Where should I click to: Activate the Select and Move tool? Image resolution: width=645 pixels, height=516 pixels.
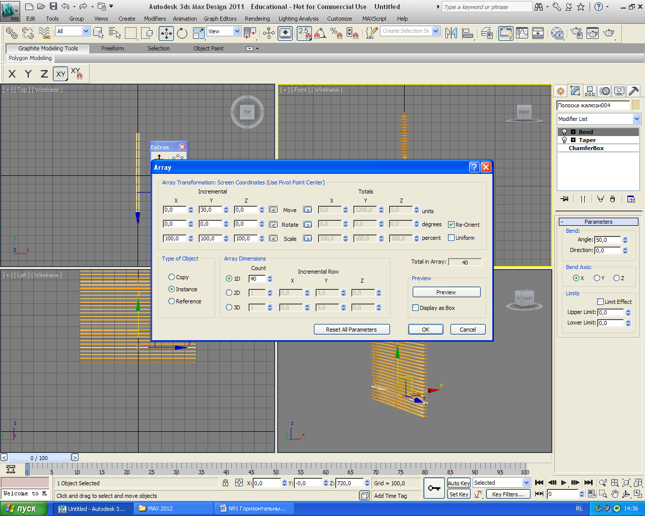click(166, 33)
